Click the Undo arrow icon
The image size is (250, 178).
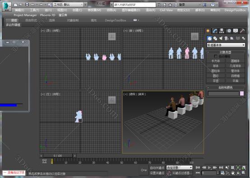(32, 5)
